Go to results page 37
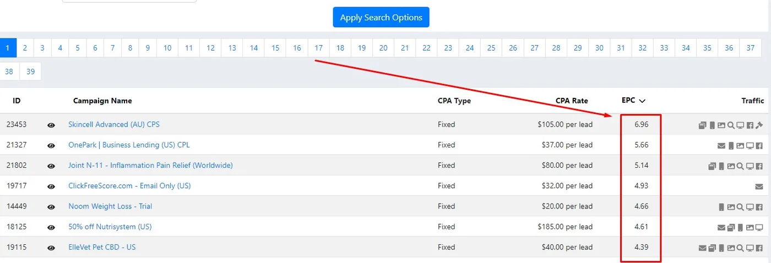 coord(750,48)
